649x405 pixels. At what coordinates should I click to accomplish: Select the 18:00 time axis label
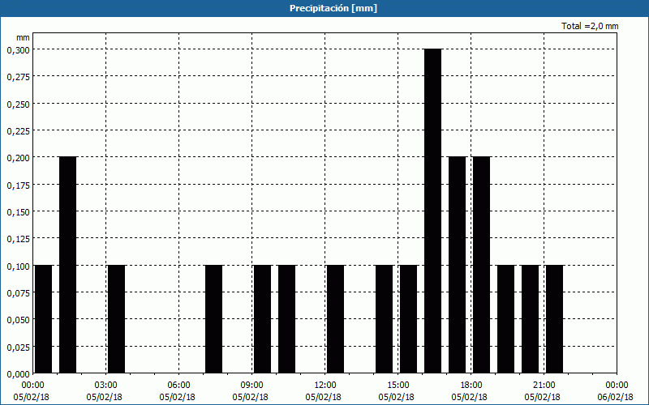471,386
